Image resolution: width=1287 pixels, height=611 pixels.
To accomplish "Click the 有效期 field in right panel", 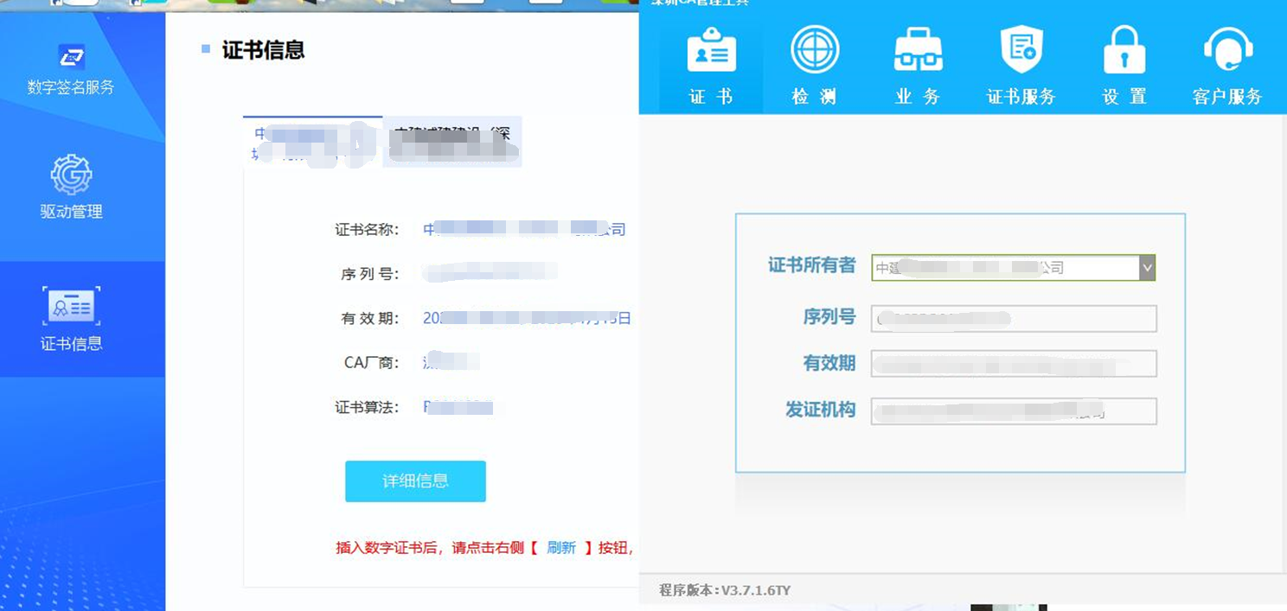I will point(1013,364).
